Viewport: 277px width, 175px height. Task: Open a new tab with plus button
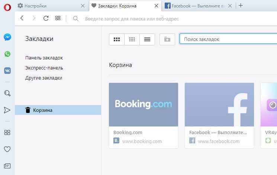coord(241,6)
